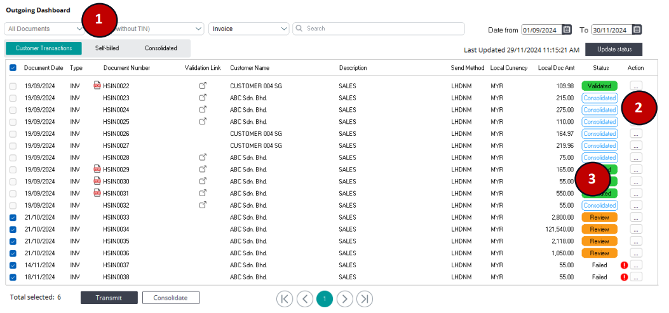Click PDF icon beside HSIN0029
The width and height of the screenshot is (669, 313).
pos(97,170)
